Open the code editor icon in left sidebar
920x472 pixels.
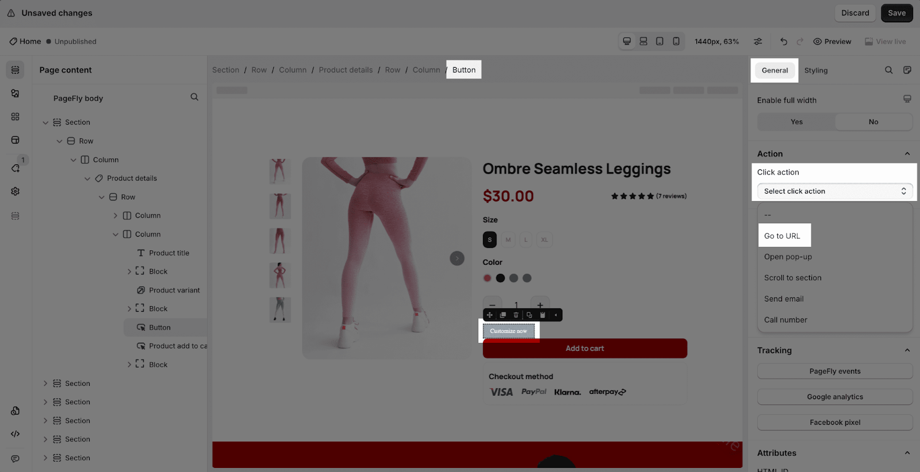tap(16, 434)
